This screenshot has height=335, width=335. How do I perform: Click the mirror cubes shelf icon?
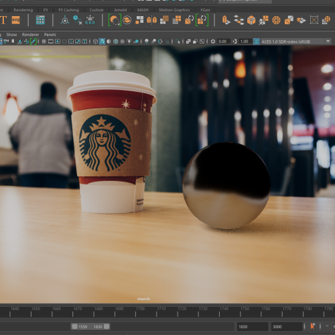point(152,20)
